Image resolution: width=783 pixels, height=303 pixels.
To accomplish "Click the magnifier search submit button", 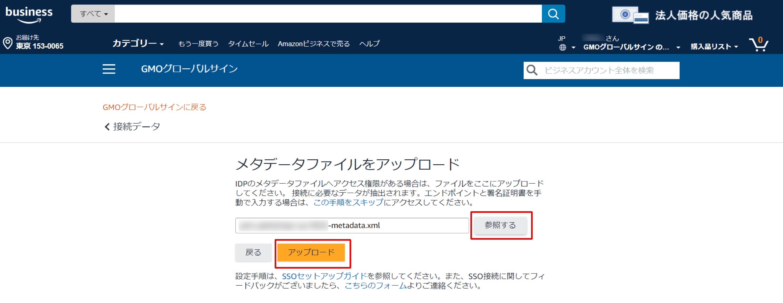I will [x=553, y=14].
